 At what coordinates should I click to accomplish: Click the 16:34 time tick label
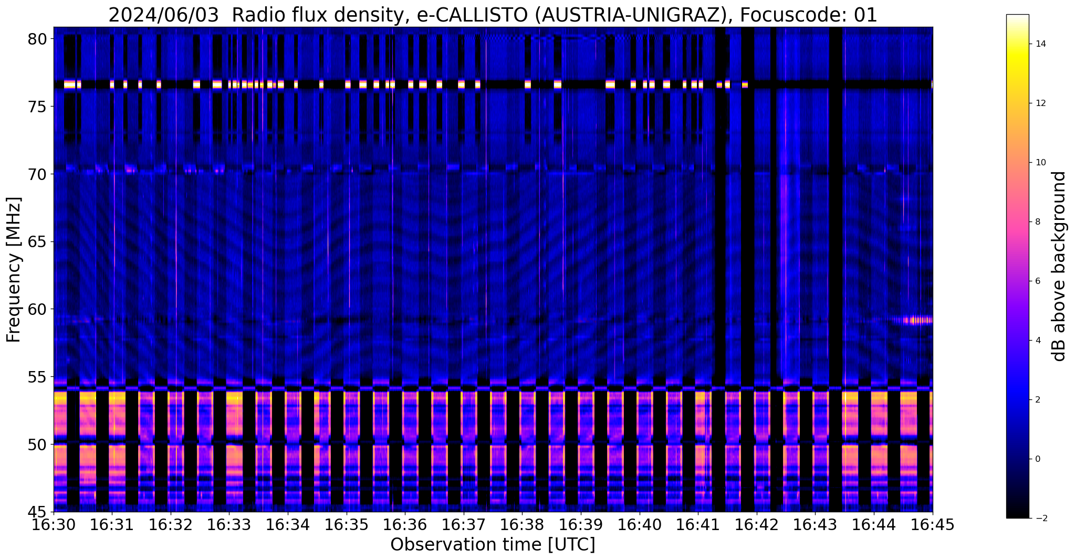point(288,525)
